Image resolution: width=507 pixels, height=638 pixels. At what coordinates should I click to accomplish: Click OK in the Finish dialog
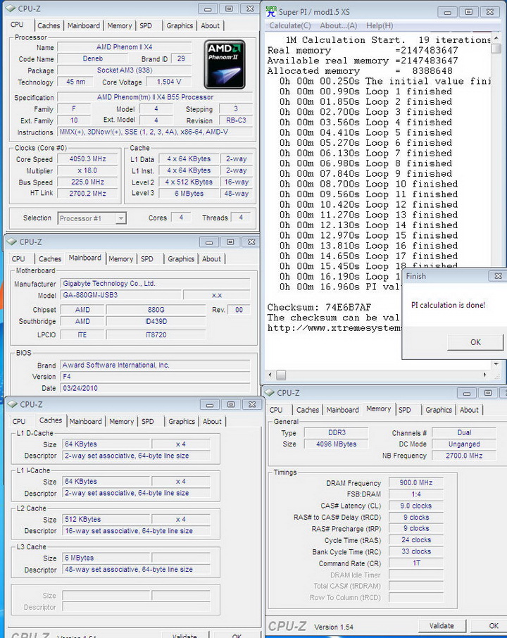[x=475, y=342]
